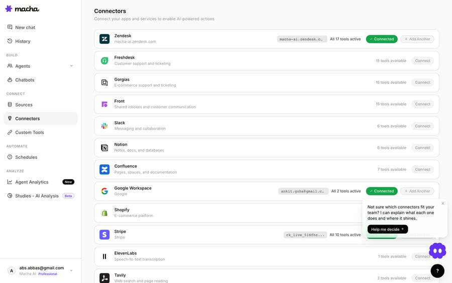This screenshot has height=283, width=452.
Task: Click the Google Workspace logo icon
Action: click(x=104, y=191)
